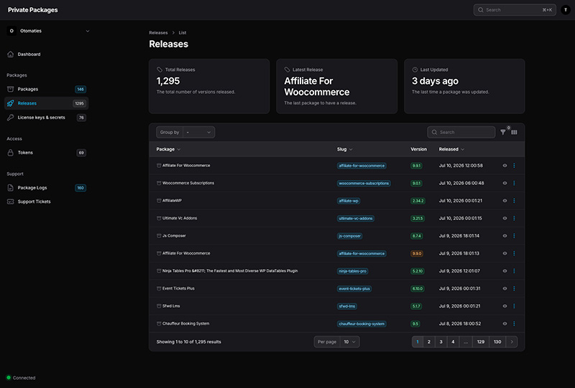
Task: Click the Private Packages brand title
Action: click(32, 10)
